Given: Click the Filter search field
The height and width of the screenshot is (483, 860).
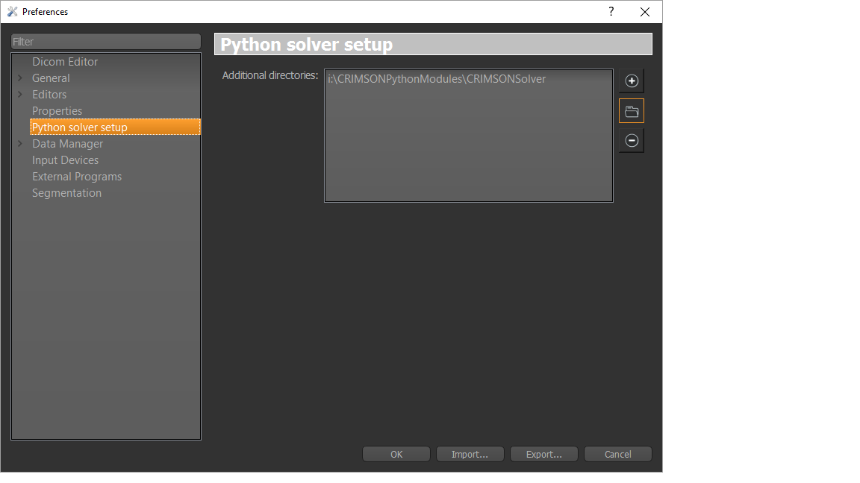Looking at the screenshot, I should click(x=106, y=42).
